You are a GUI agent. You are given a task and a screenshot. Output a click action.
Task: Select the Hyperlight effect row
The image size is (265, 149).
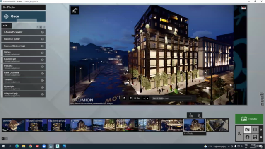tap(24, 87)
